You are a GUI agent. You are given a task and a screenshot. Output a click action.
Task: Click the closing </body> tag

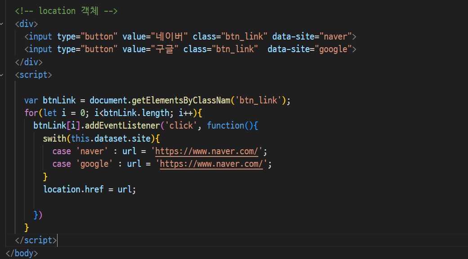pyautogui.click(x=22, y=253)
